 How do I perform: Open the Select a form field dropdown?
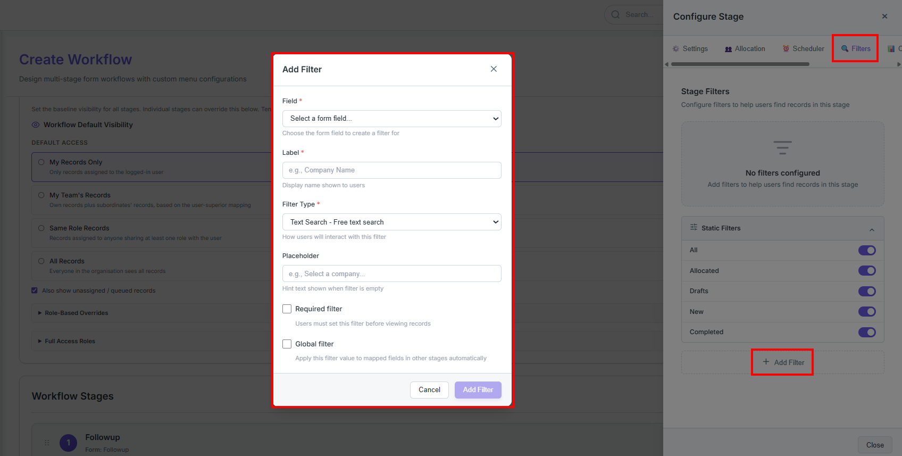(x=391, y=119)
